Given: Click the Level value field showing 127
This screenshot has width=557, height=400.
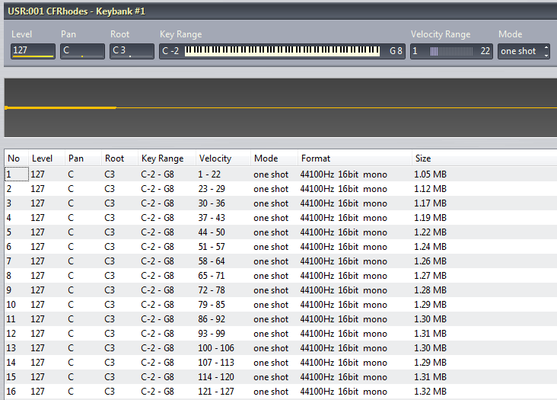Looking at the screenshot, I should (x=33, y=51).
